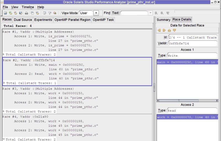
Task: Go to next race using right arrow icon
Action: tap(164, 30)
